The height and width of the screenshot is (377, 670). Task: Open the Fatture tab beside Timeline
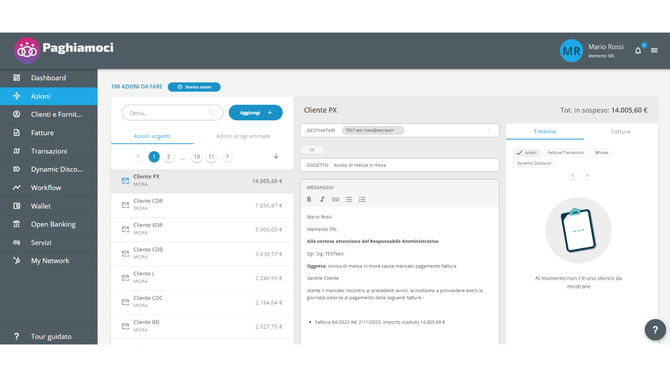point(621,131)
